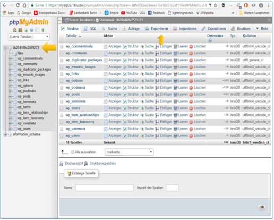This screenshot has width=274, height=220.
Task: Expand wp_options in the sidebar tree
Action: pyautogui.click(x=10, y=86)
